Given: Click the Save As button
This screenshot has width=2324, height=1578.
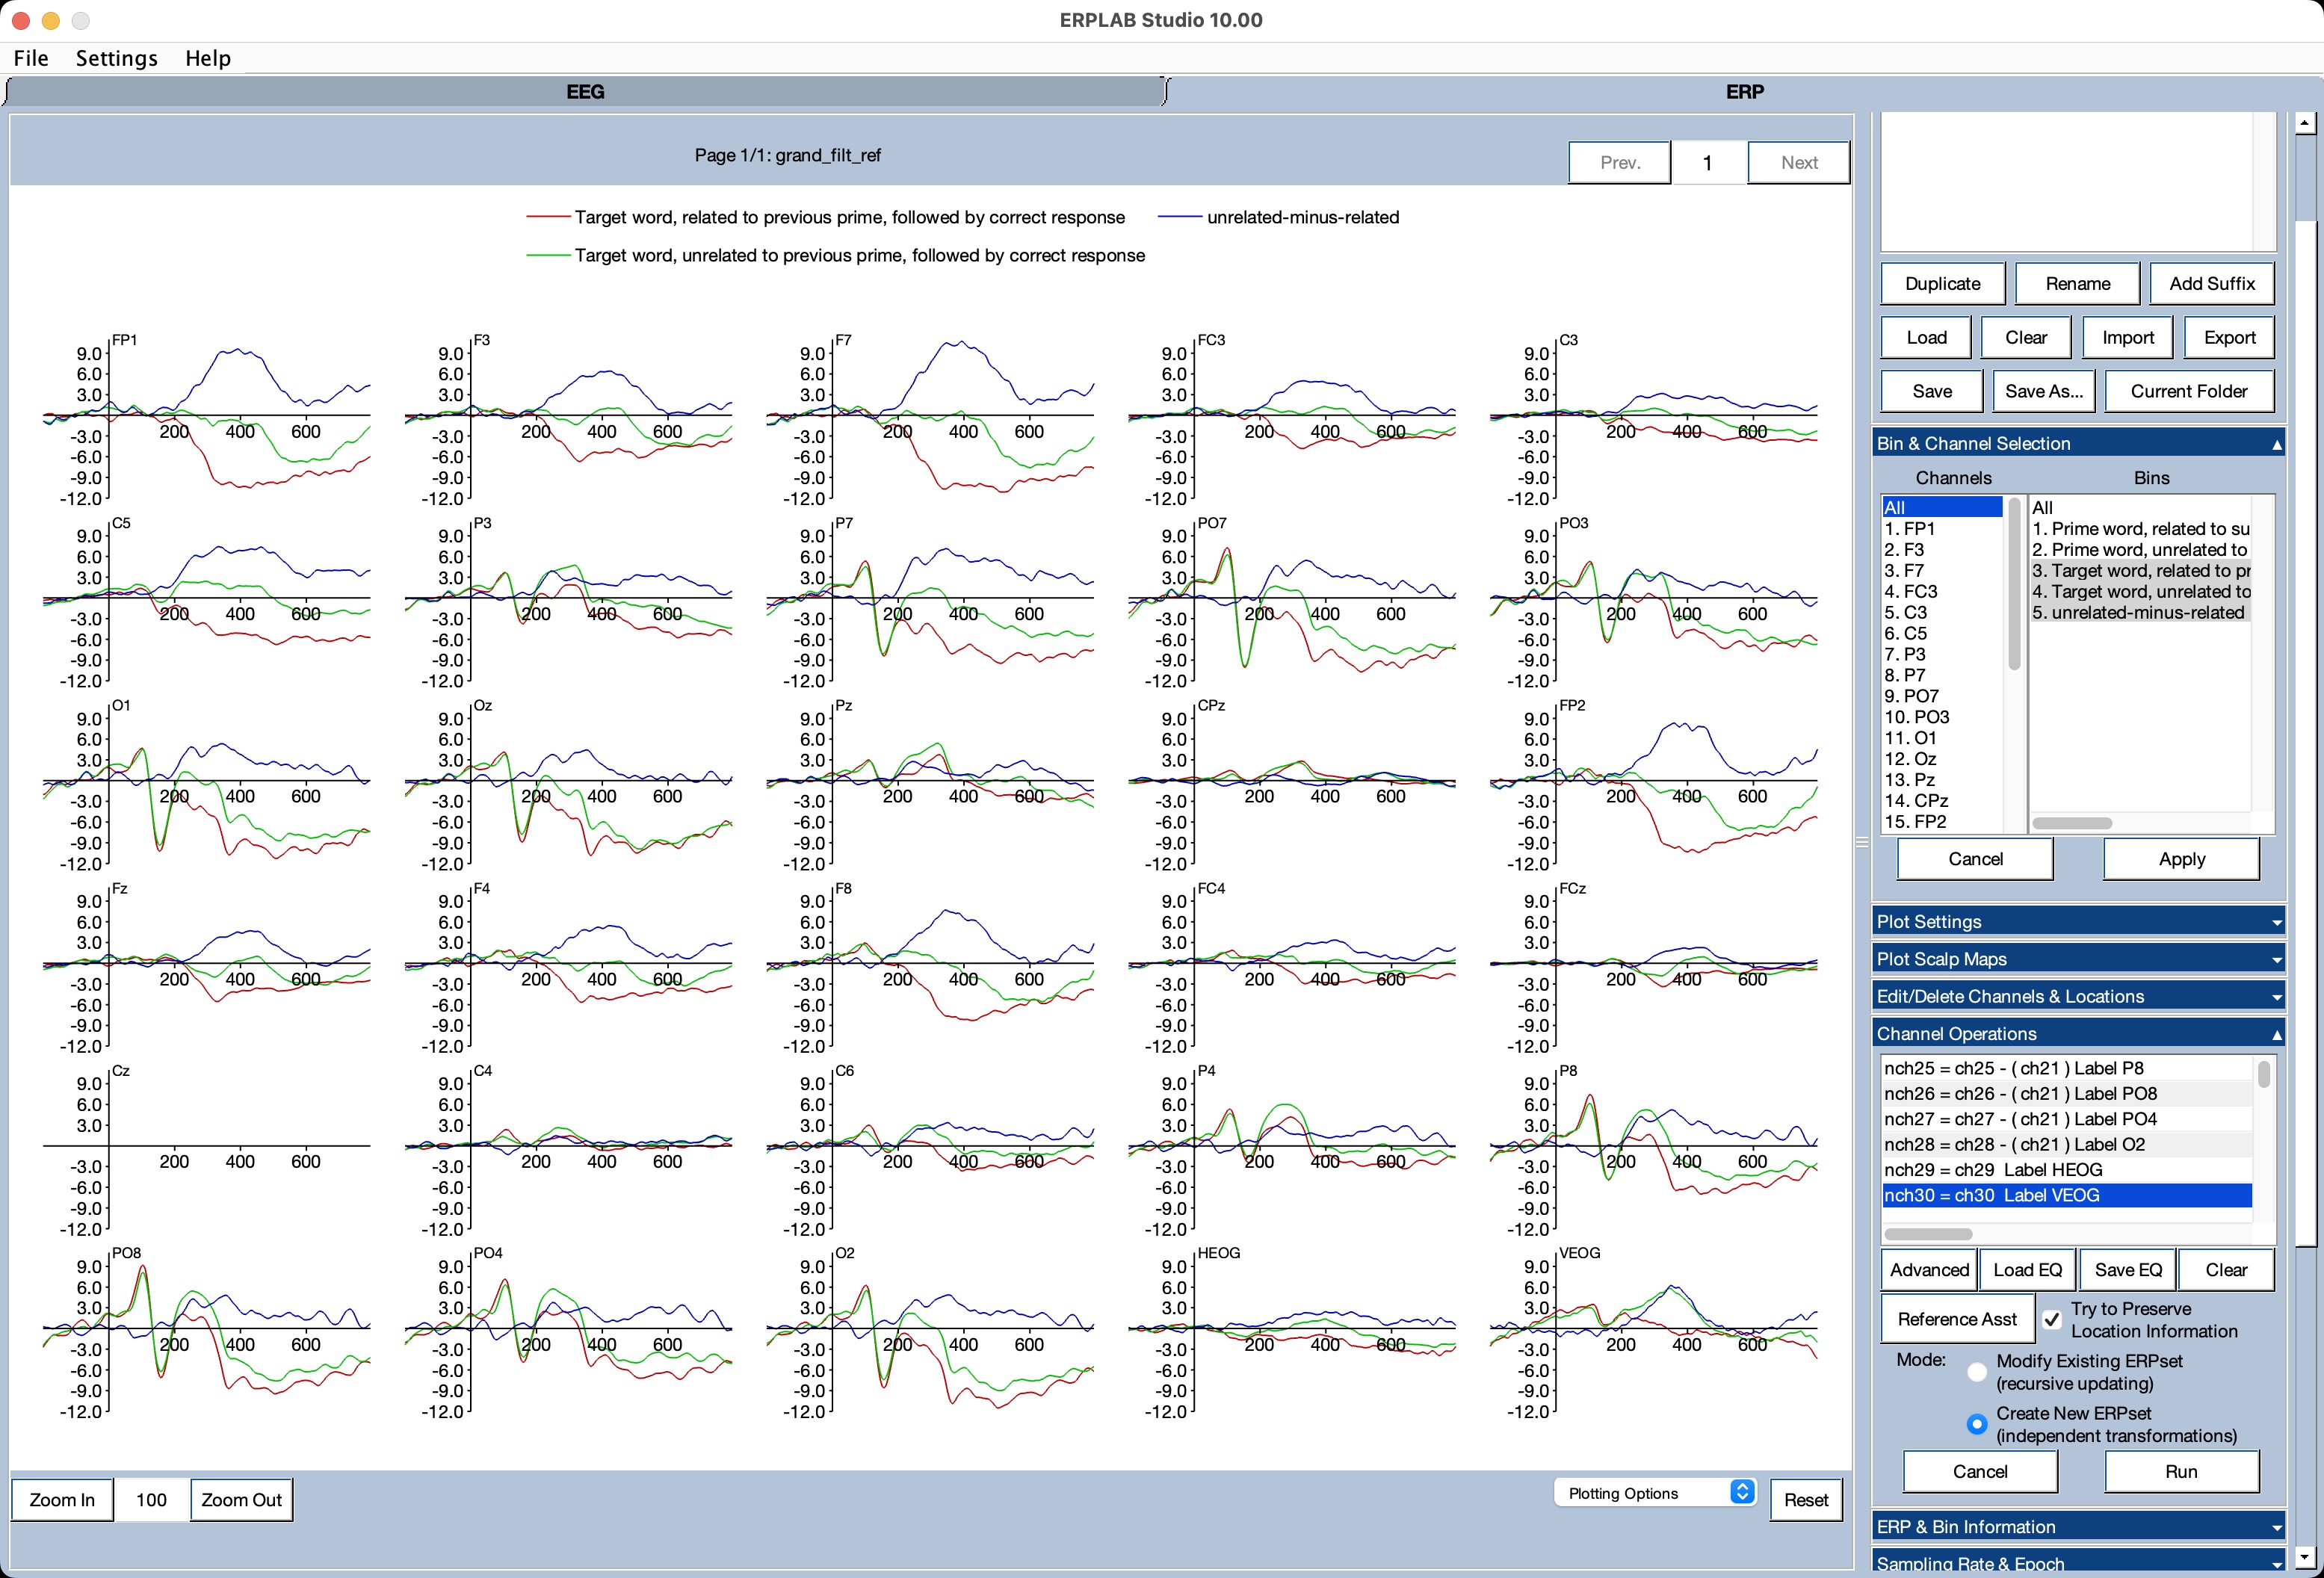Looking at the screenshot, I should pyautogui.click(x=2042, y=389).
